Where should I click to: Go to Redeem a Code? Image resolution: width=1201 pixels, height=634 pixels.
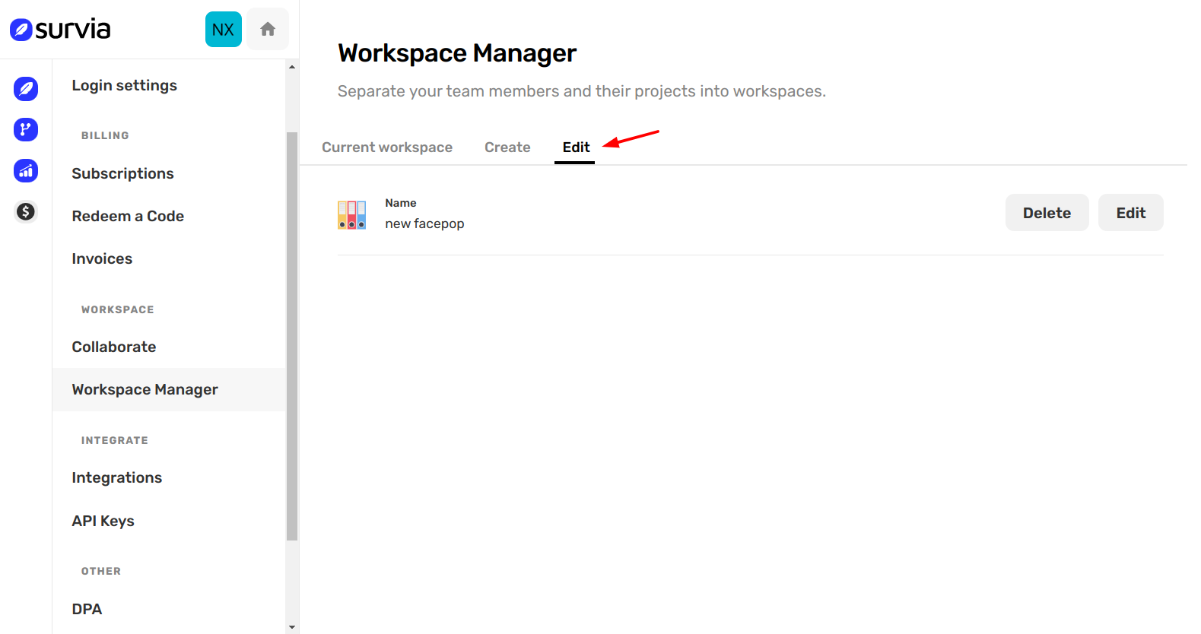click(x=128, y=216)
